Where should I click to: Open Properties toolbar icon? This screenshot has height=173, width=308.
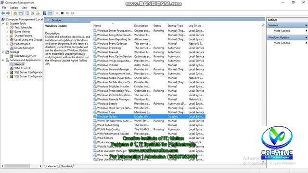tap(27, 13)
